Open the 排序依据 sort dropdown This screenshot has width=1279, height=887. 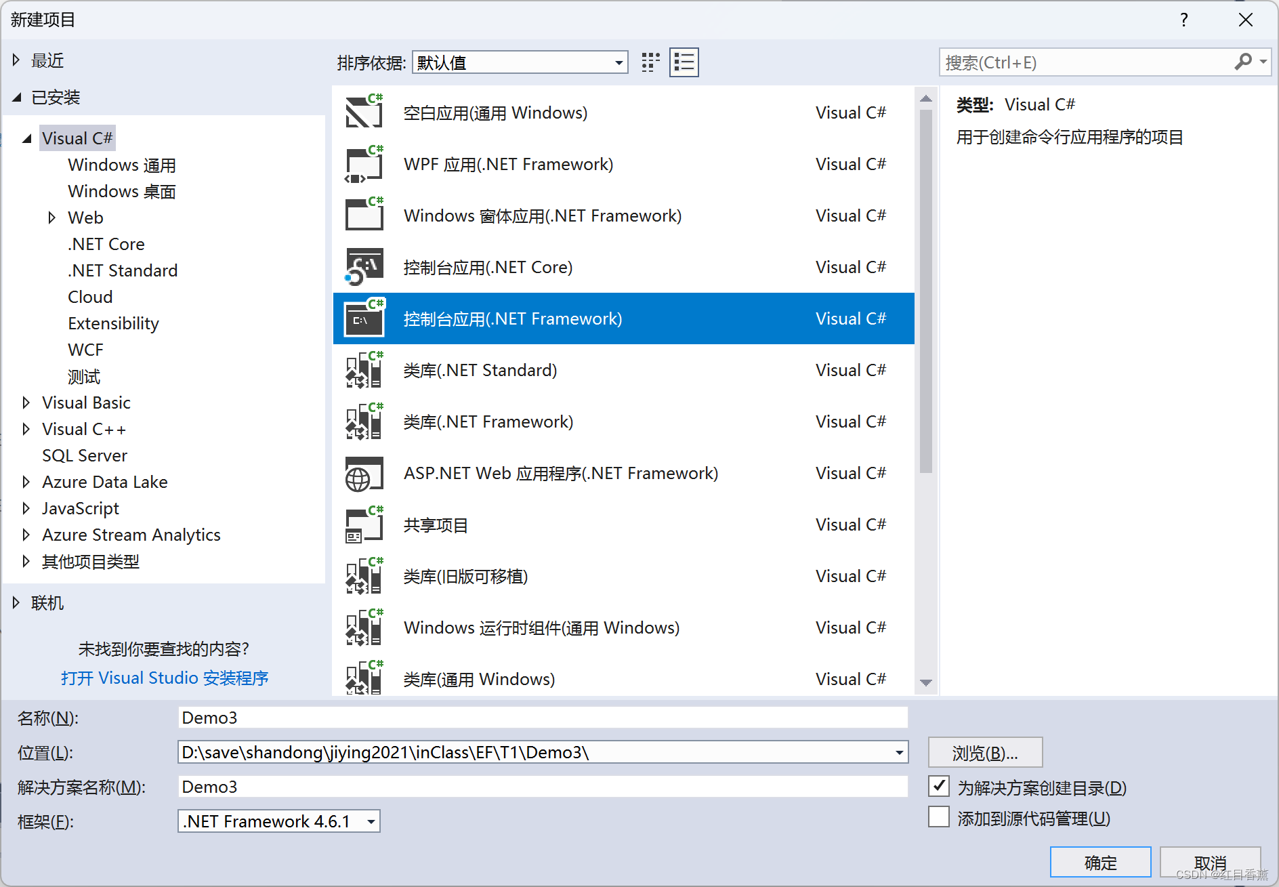pyautogui.click(x=617, y=62)
